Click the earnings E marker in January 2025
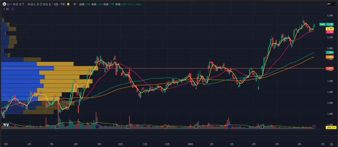The width and height of the screenshot is (338, 147). point(196,127)
